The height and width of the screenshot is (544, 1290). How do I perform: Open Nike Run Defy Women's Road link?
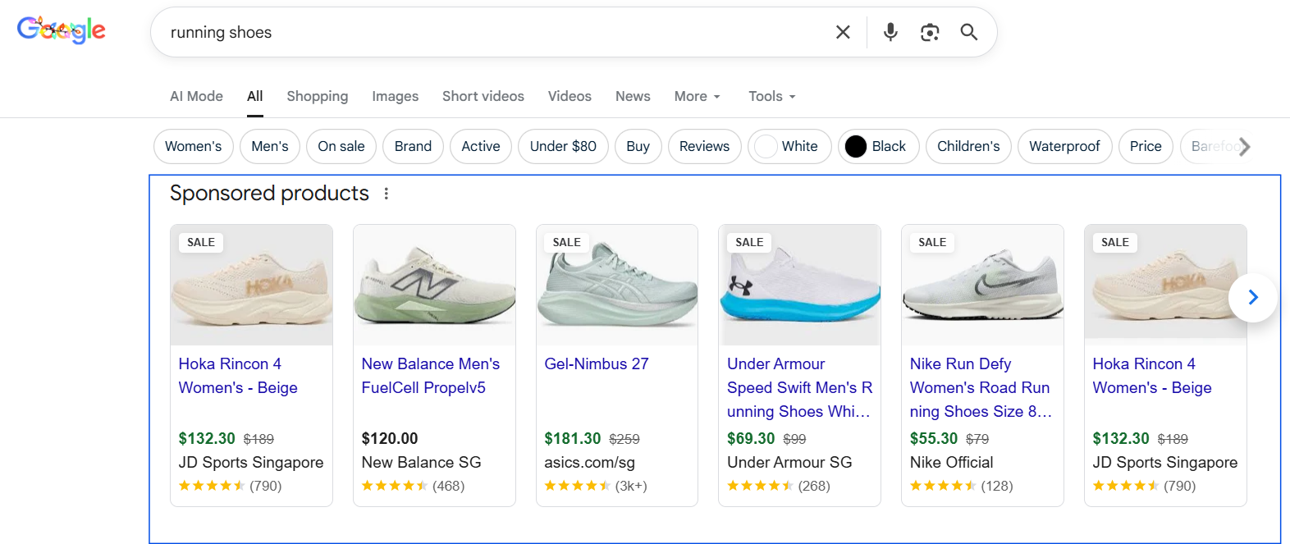tap(981, 387)
